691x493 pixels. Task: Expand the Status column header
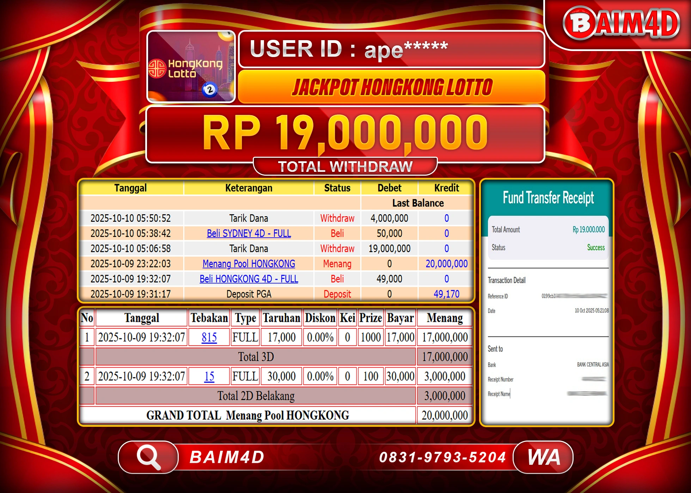[337, 188]
